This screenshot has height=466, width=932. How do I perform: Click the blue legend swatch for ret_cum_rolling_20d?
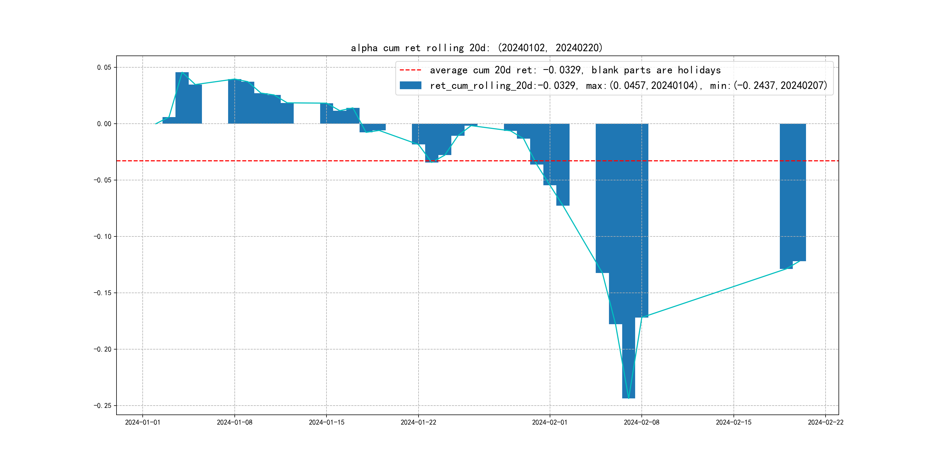click(x=410, y=85)
